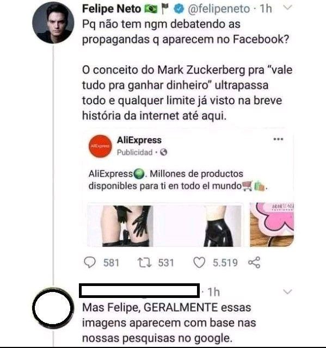This screenshot has width=326, height=348.
Task: Click the Publicidad sponsored label
Action: coord(134,152)
